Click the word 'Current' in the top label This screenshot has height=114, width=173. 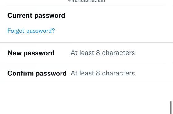(x=20, y=15)
